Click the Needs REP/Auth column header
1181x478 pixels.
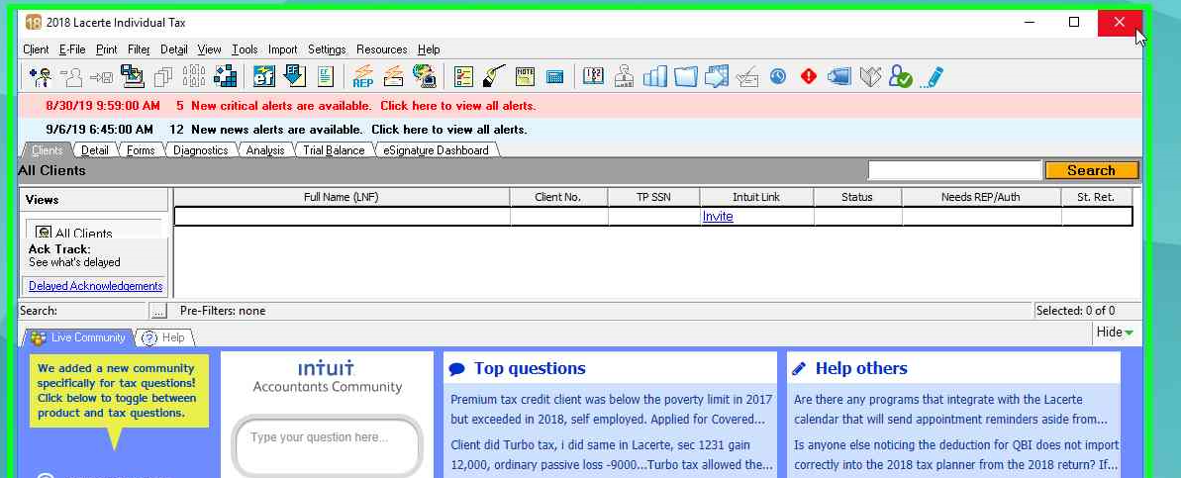tap(981, 197)
